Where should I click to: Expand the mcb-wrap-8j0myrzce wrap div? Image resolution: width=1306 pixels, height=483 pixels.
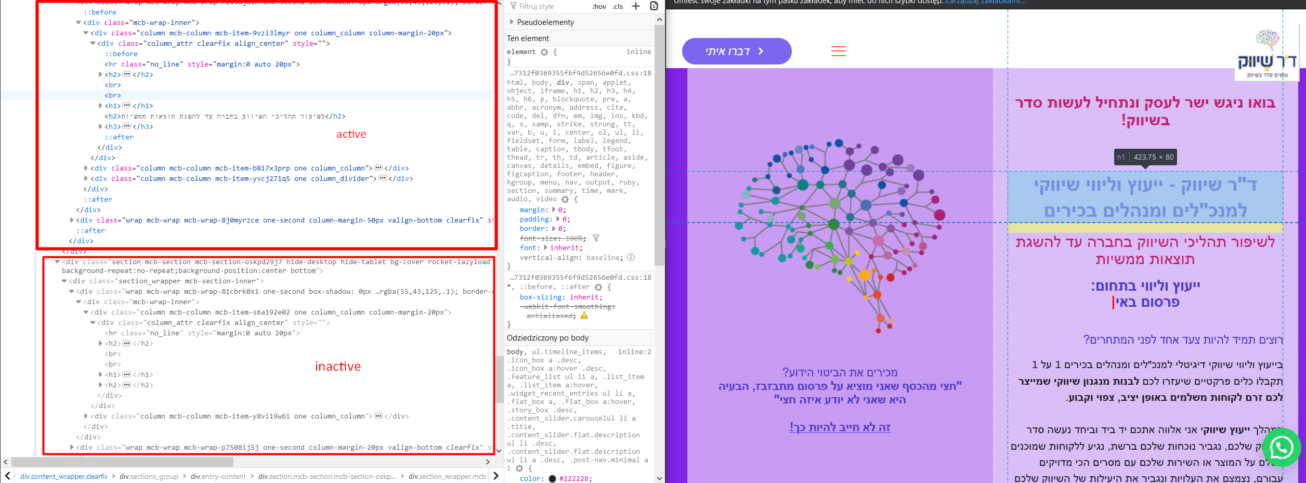pos(72,220)
